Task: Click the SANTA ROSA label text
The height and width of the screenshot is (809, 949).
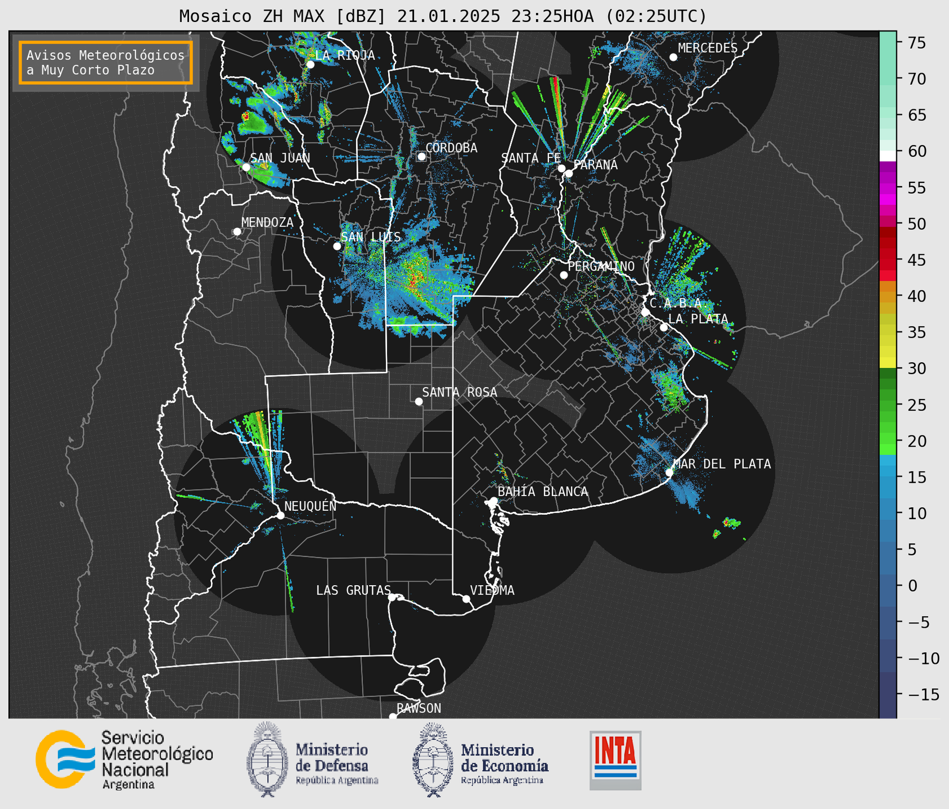Action: tap(460, 392)
